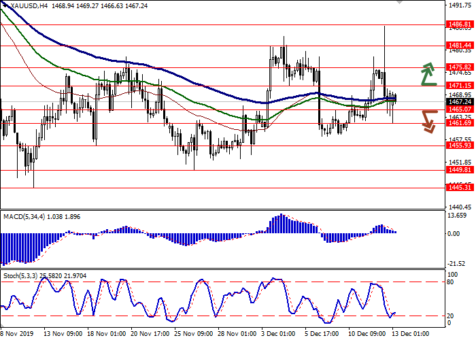Image resolution: width=476 pixels, height=340 pixels.
Task: Select the 1481.44 price level label
Action: 460,45
